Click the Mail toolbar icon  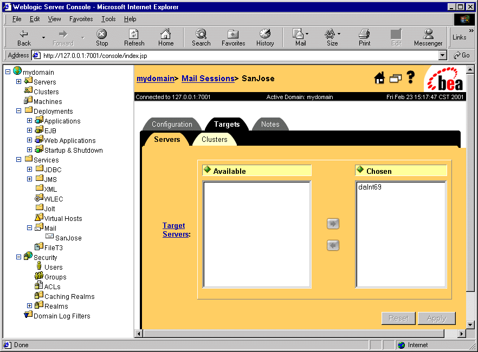[x=300, y=38]
